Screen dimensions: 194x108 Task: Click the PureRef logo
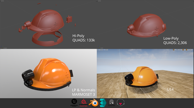111,103
